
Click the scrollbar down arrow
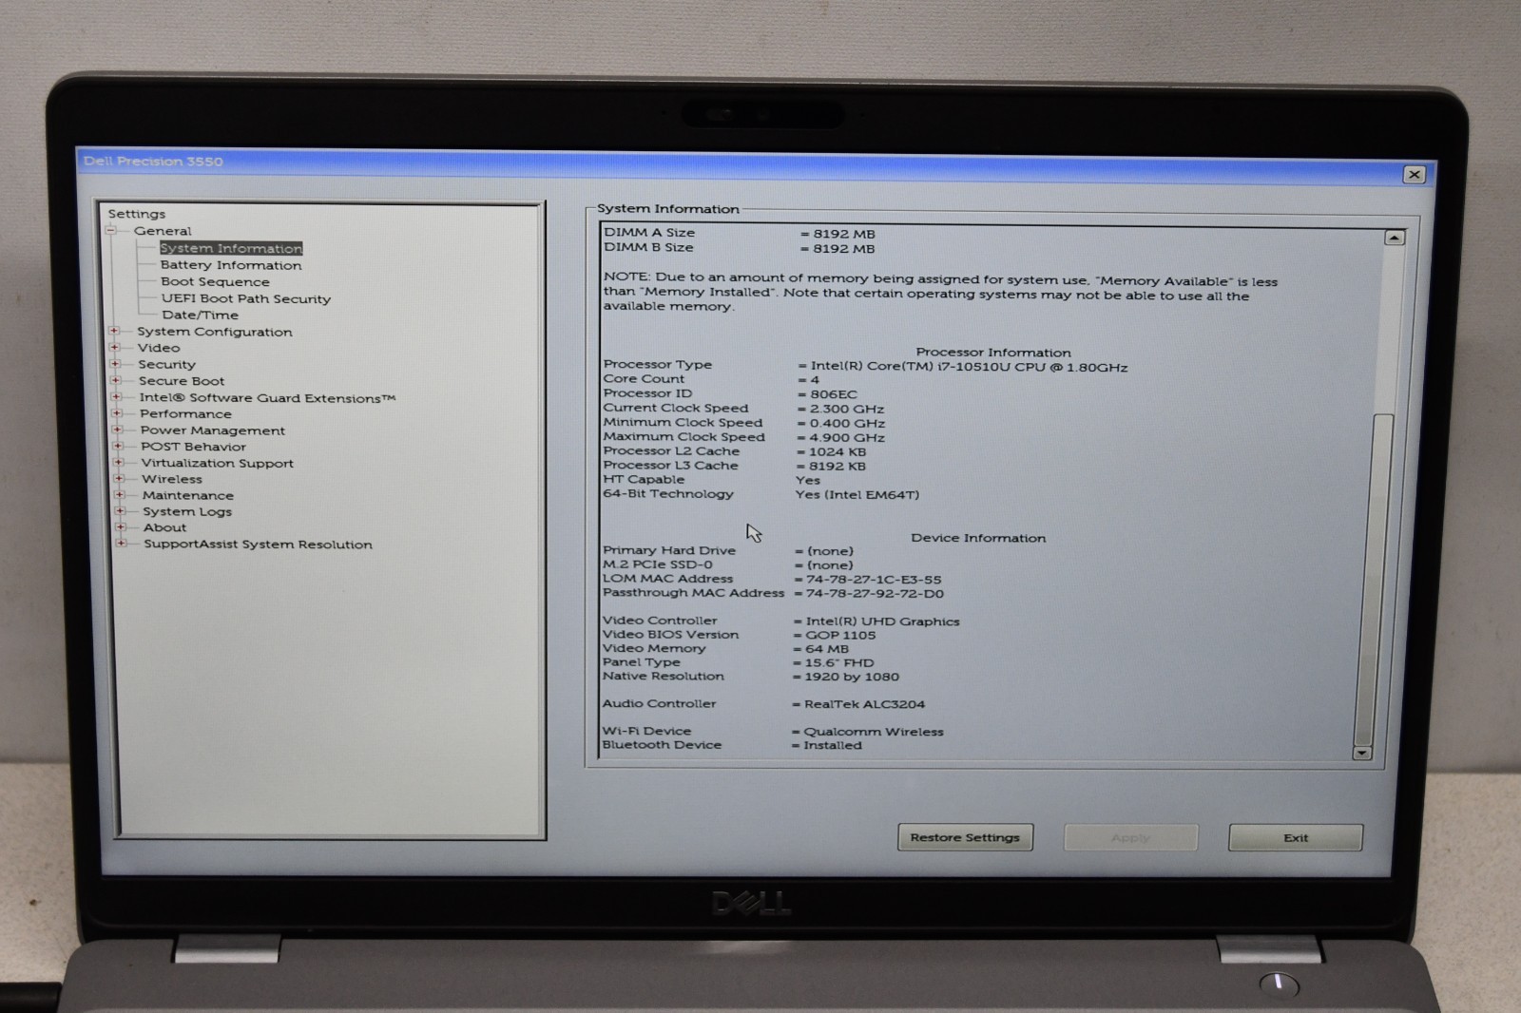(x=1362, y=753)
